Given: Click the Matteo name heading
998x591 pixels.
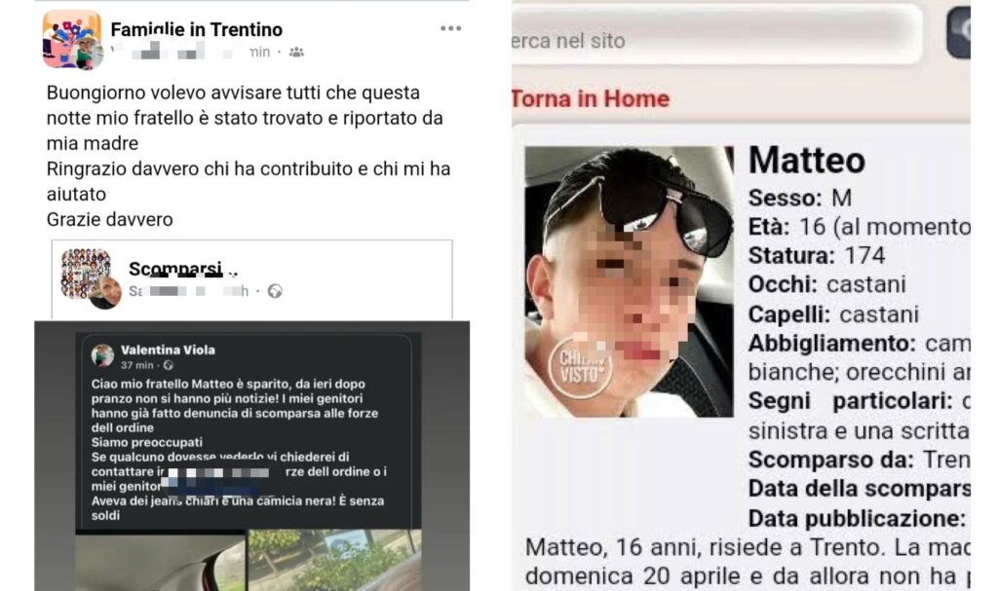Looking at the screenshot, I should coord(806,159).
